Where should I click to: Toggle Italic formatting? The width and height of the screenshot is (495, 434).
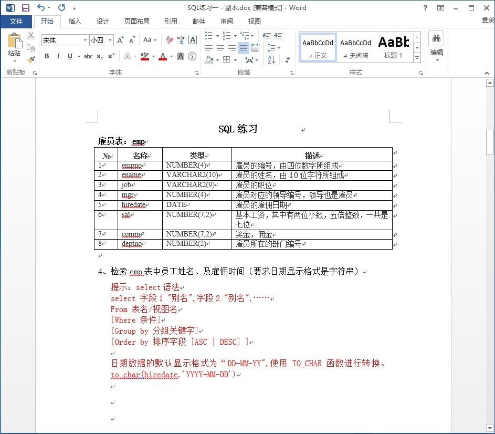(58, 56)
